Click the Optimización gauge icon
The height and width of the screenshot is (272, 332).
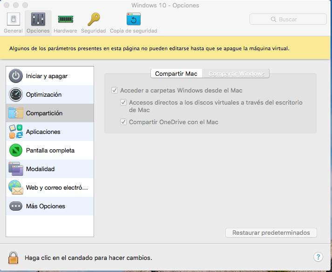point(16,94)
